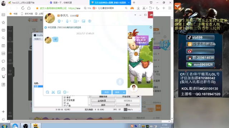Screen dimensions: 229x128
Task: Click the 发送 send button in chat
Action: [117, 92]
